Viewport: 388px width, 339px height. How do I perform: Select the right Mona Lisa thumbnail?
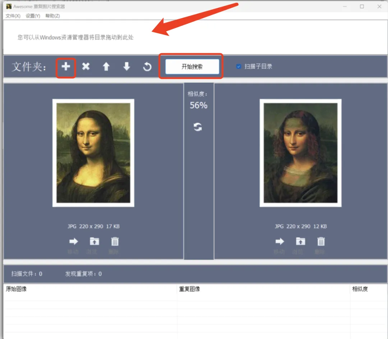tap(300, 153)
